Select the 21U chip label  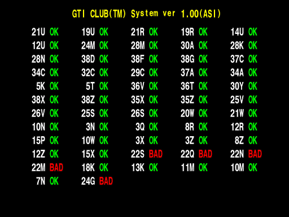coord(38,32)
